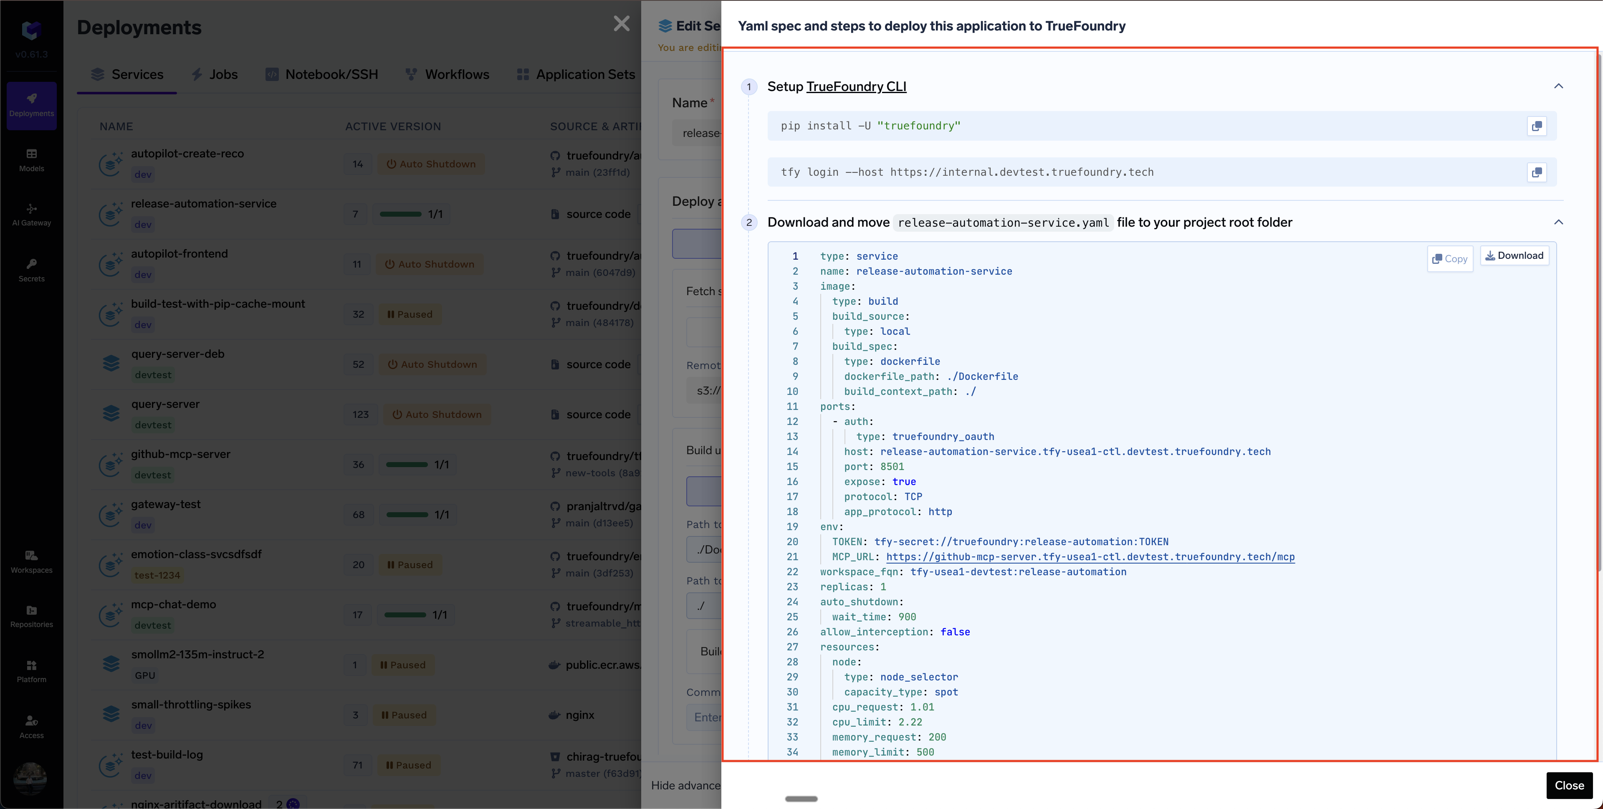
Task: Copy the pip install command
Action: click(1536, 126)
